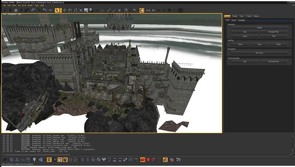Create a lighting Probe
295x167 pixels.
click(278, 44)
